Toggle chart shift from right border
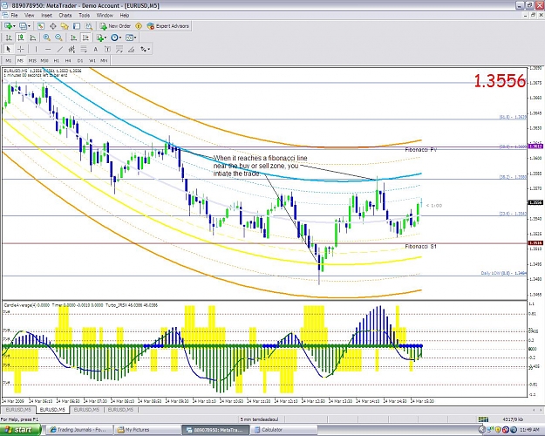545x436 pixels. pyautogui.click(x=85, y=37)
